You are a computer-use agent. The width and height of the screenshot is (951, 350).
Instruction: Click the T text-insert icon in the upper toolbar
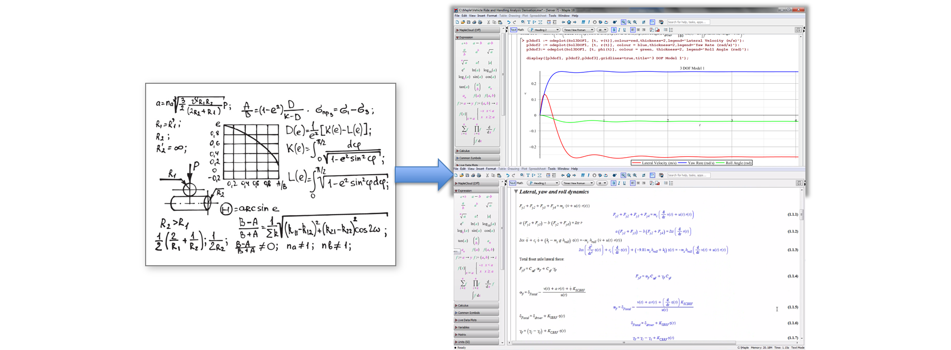(x=528, y=22)
